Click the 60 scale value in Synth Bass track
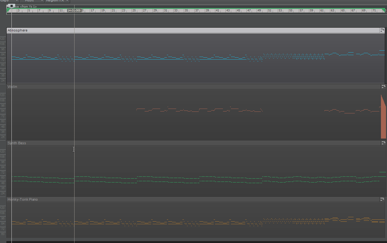 click(x=3, y=178)
